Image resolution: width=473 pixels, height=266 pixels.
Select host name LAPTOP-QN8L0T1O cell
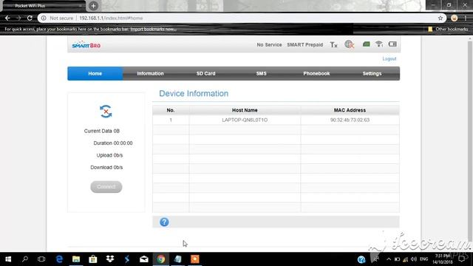245,120
